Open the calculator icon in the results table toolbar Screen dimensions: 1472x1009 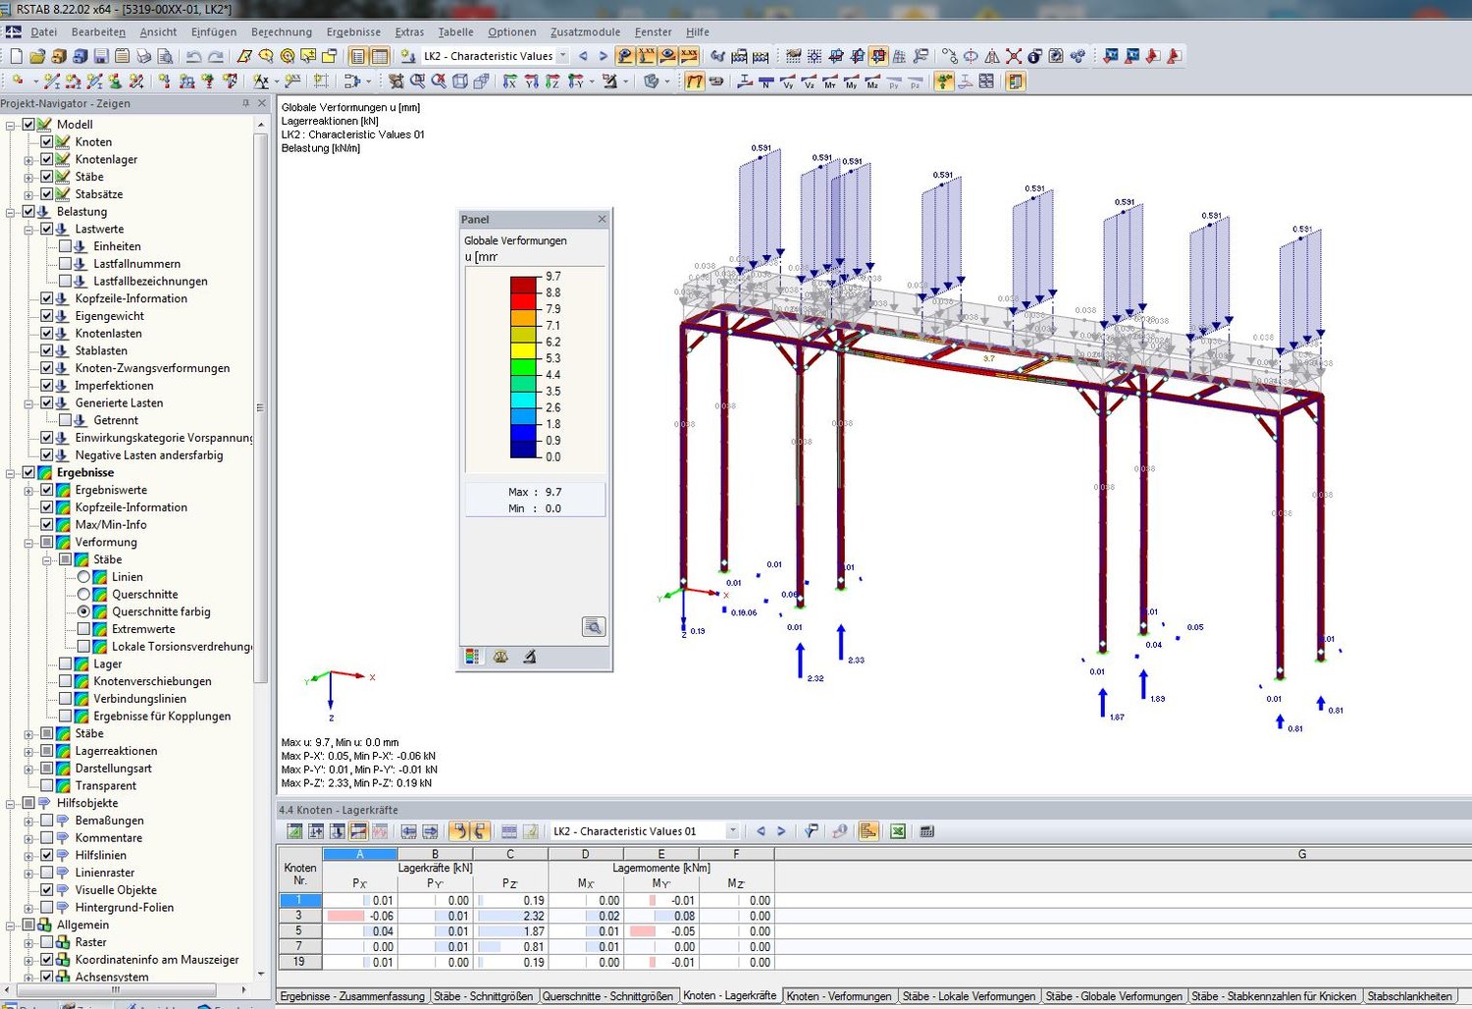pos(925,831)
